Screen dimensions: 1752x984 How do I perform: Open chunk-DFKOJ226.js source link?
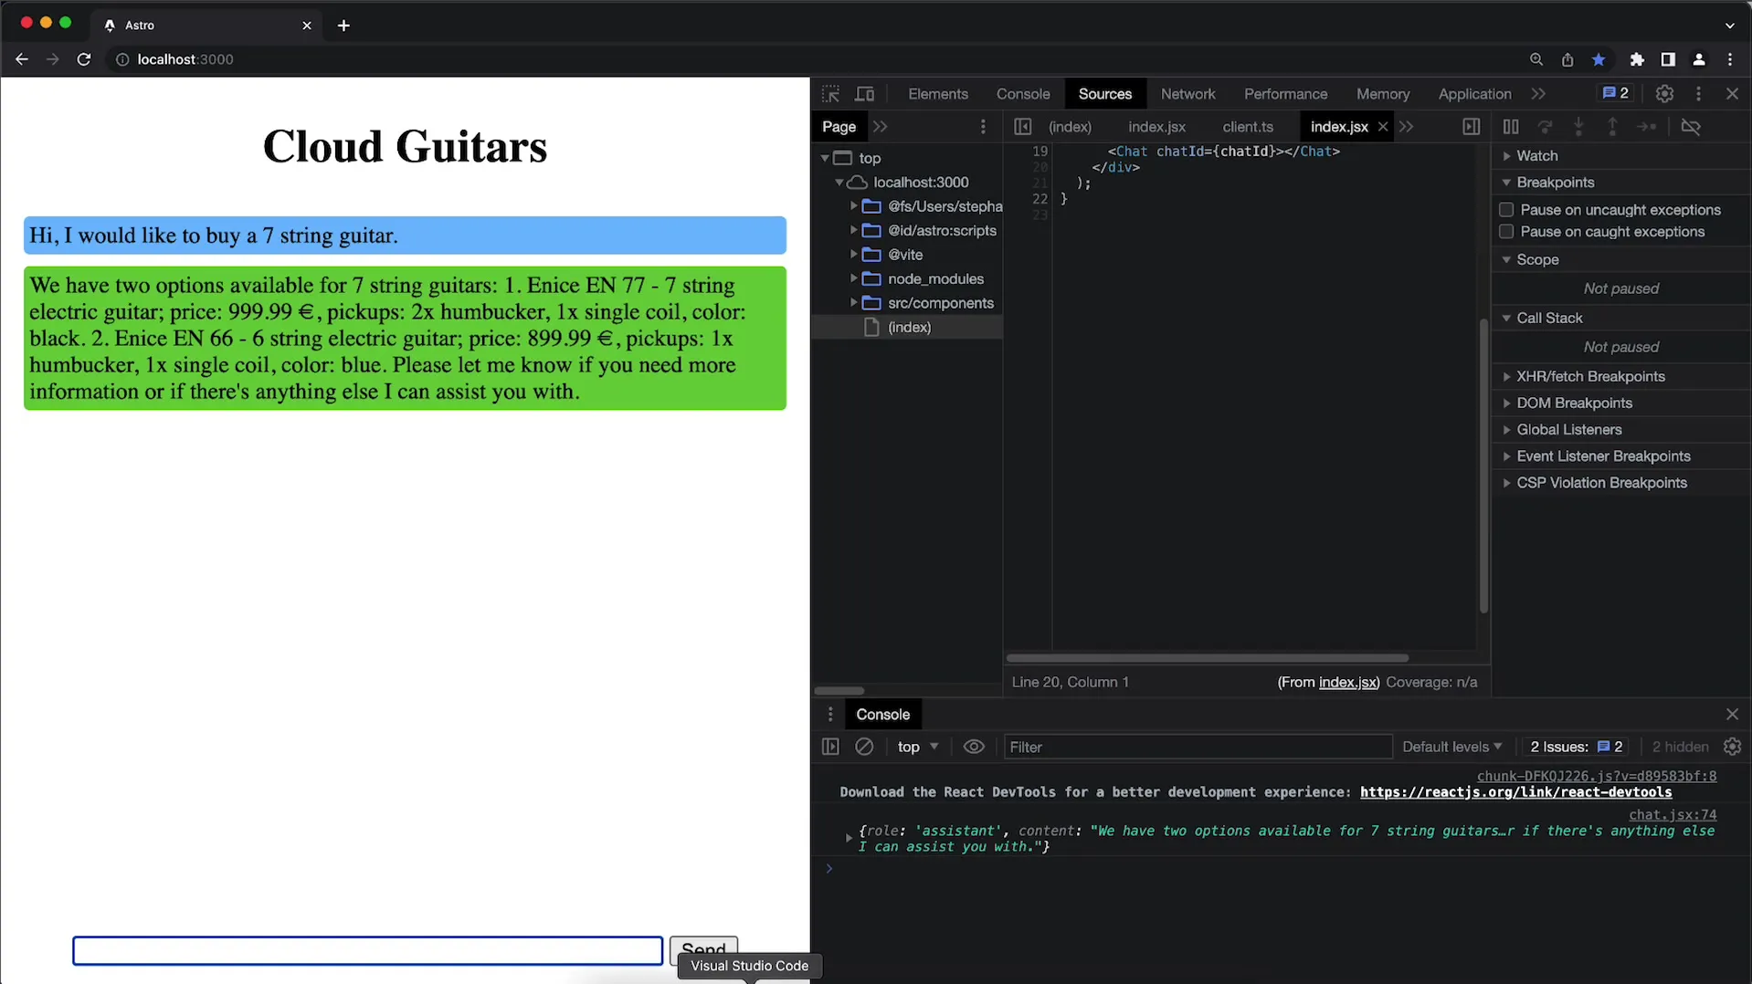point(1597,776)
